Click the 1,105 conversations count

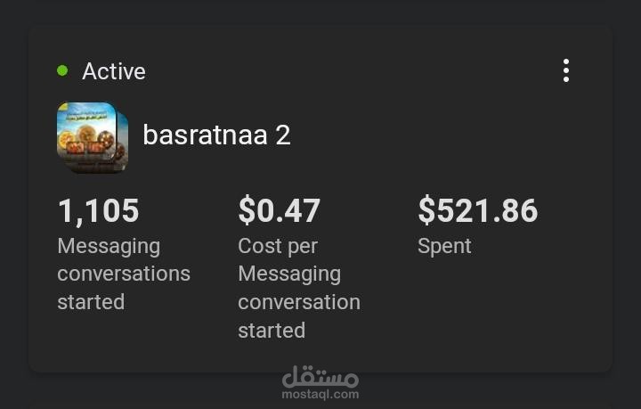point(98,211)
